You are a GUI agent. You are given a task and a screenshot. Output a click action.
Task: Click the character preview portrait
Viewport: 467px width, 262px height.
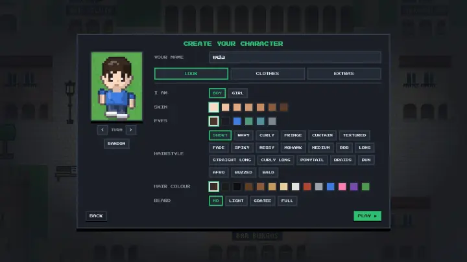pos(117,87)
